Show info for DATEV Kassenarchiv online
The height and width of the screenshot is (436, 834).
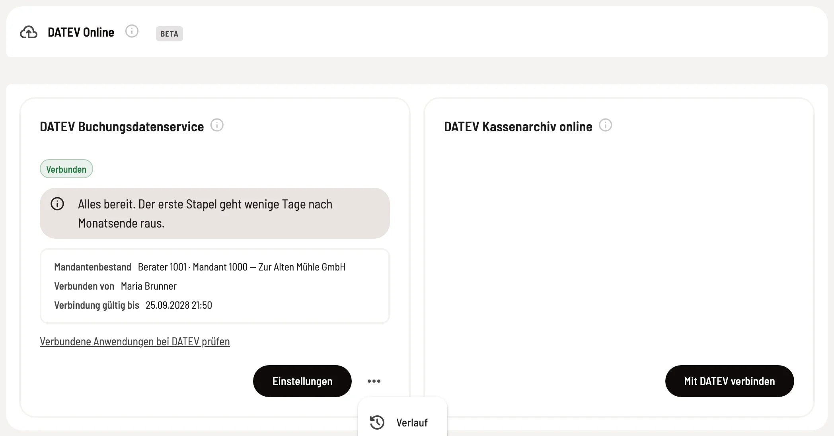[x=605, y=125]
